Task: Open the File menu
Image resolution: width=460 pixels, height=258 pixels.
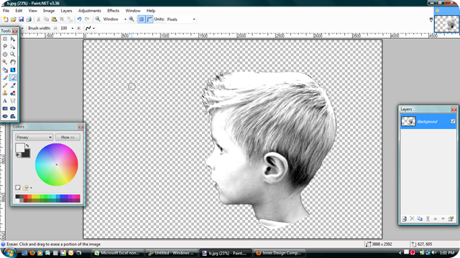Action: [x=6, y=11]
